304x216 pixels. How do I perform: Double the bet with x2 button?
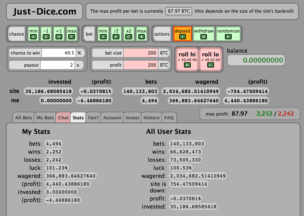pos(129,34)
